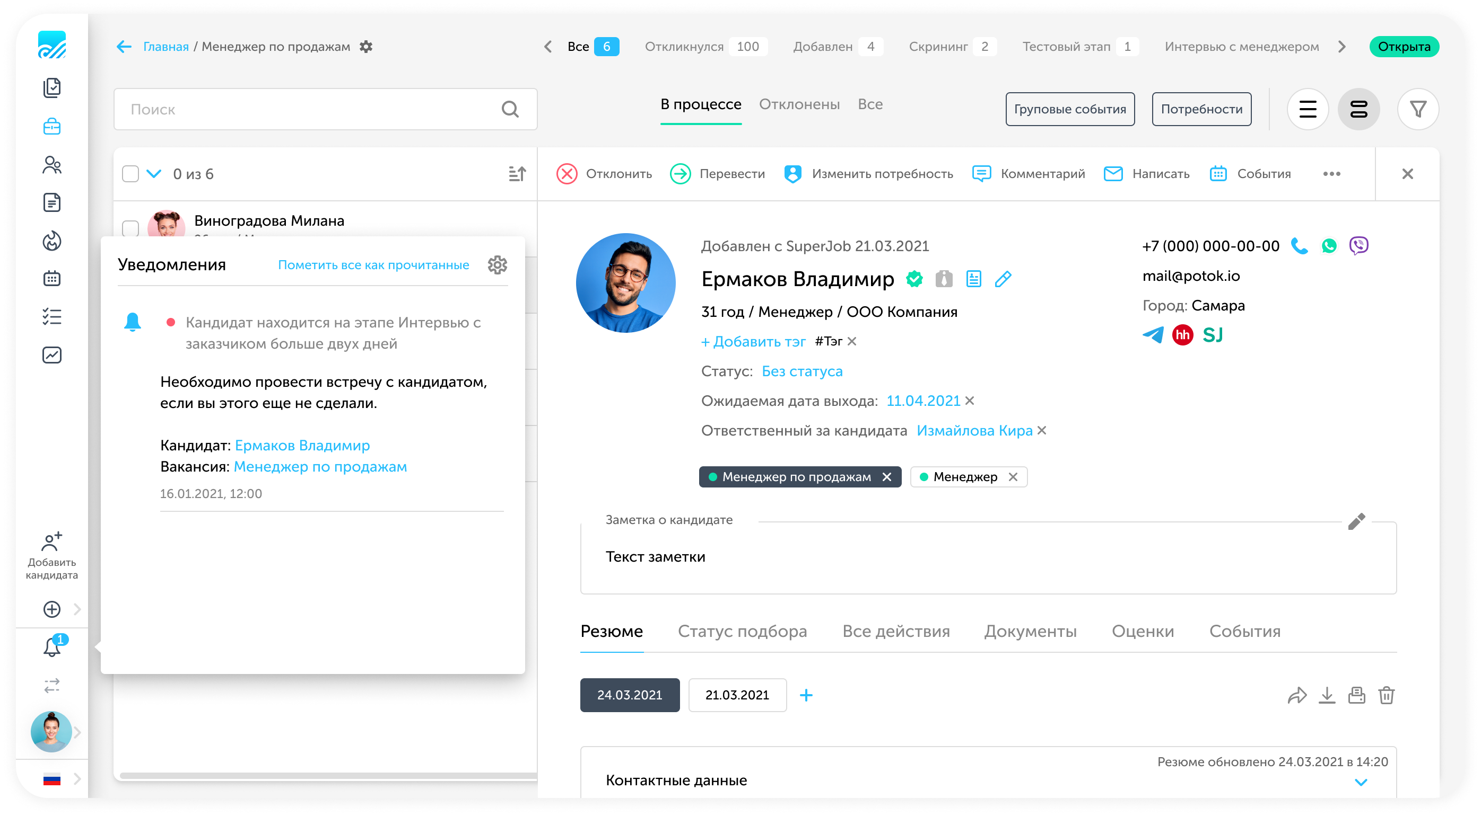Click the Telegram icon under city
1481x816 pixels.
[x=1153, y=335]
